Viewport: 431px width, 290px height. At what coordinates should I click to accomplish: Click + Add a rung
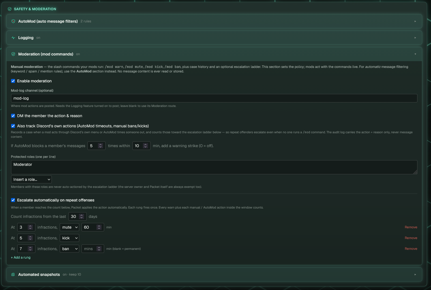(x=21, y=257)
